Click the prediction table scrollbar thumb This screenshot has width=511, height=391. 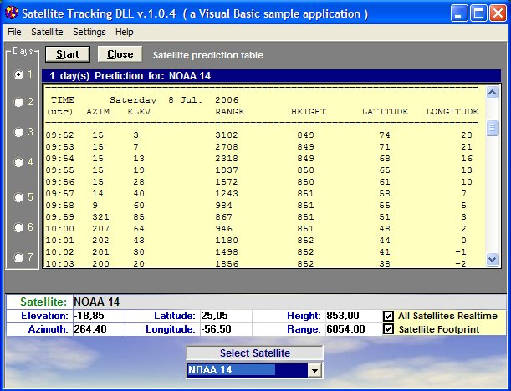(x=492, y=128)
